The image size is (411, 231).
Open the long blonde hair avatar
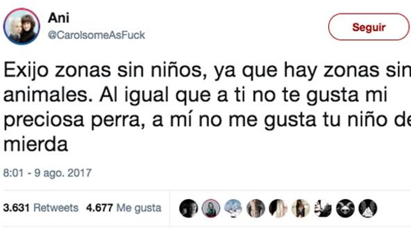pos(278,208)
